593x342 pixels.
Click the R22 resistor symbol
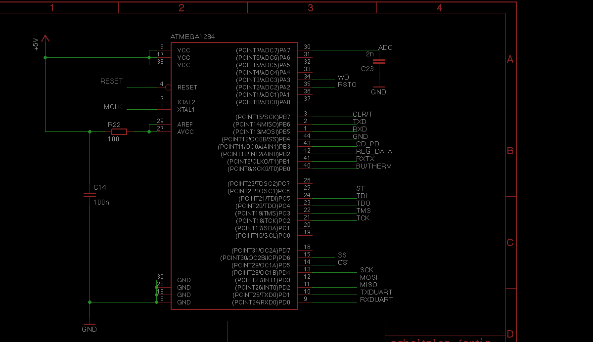pyautogui.click(x=119, y=131)
